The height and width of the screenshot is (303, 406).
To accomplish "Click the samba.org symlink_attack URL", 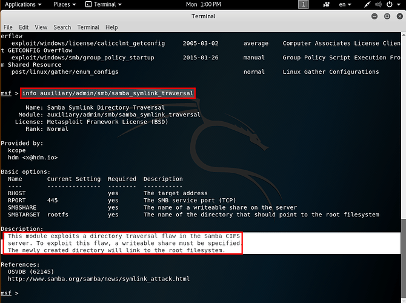I will [x=98, y=279].
